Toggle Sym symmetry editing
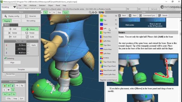 pos(22,99)
